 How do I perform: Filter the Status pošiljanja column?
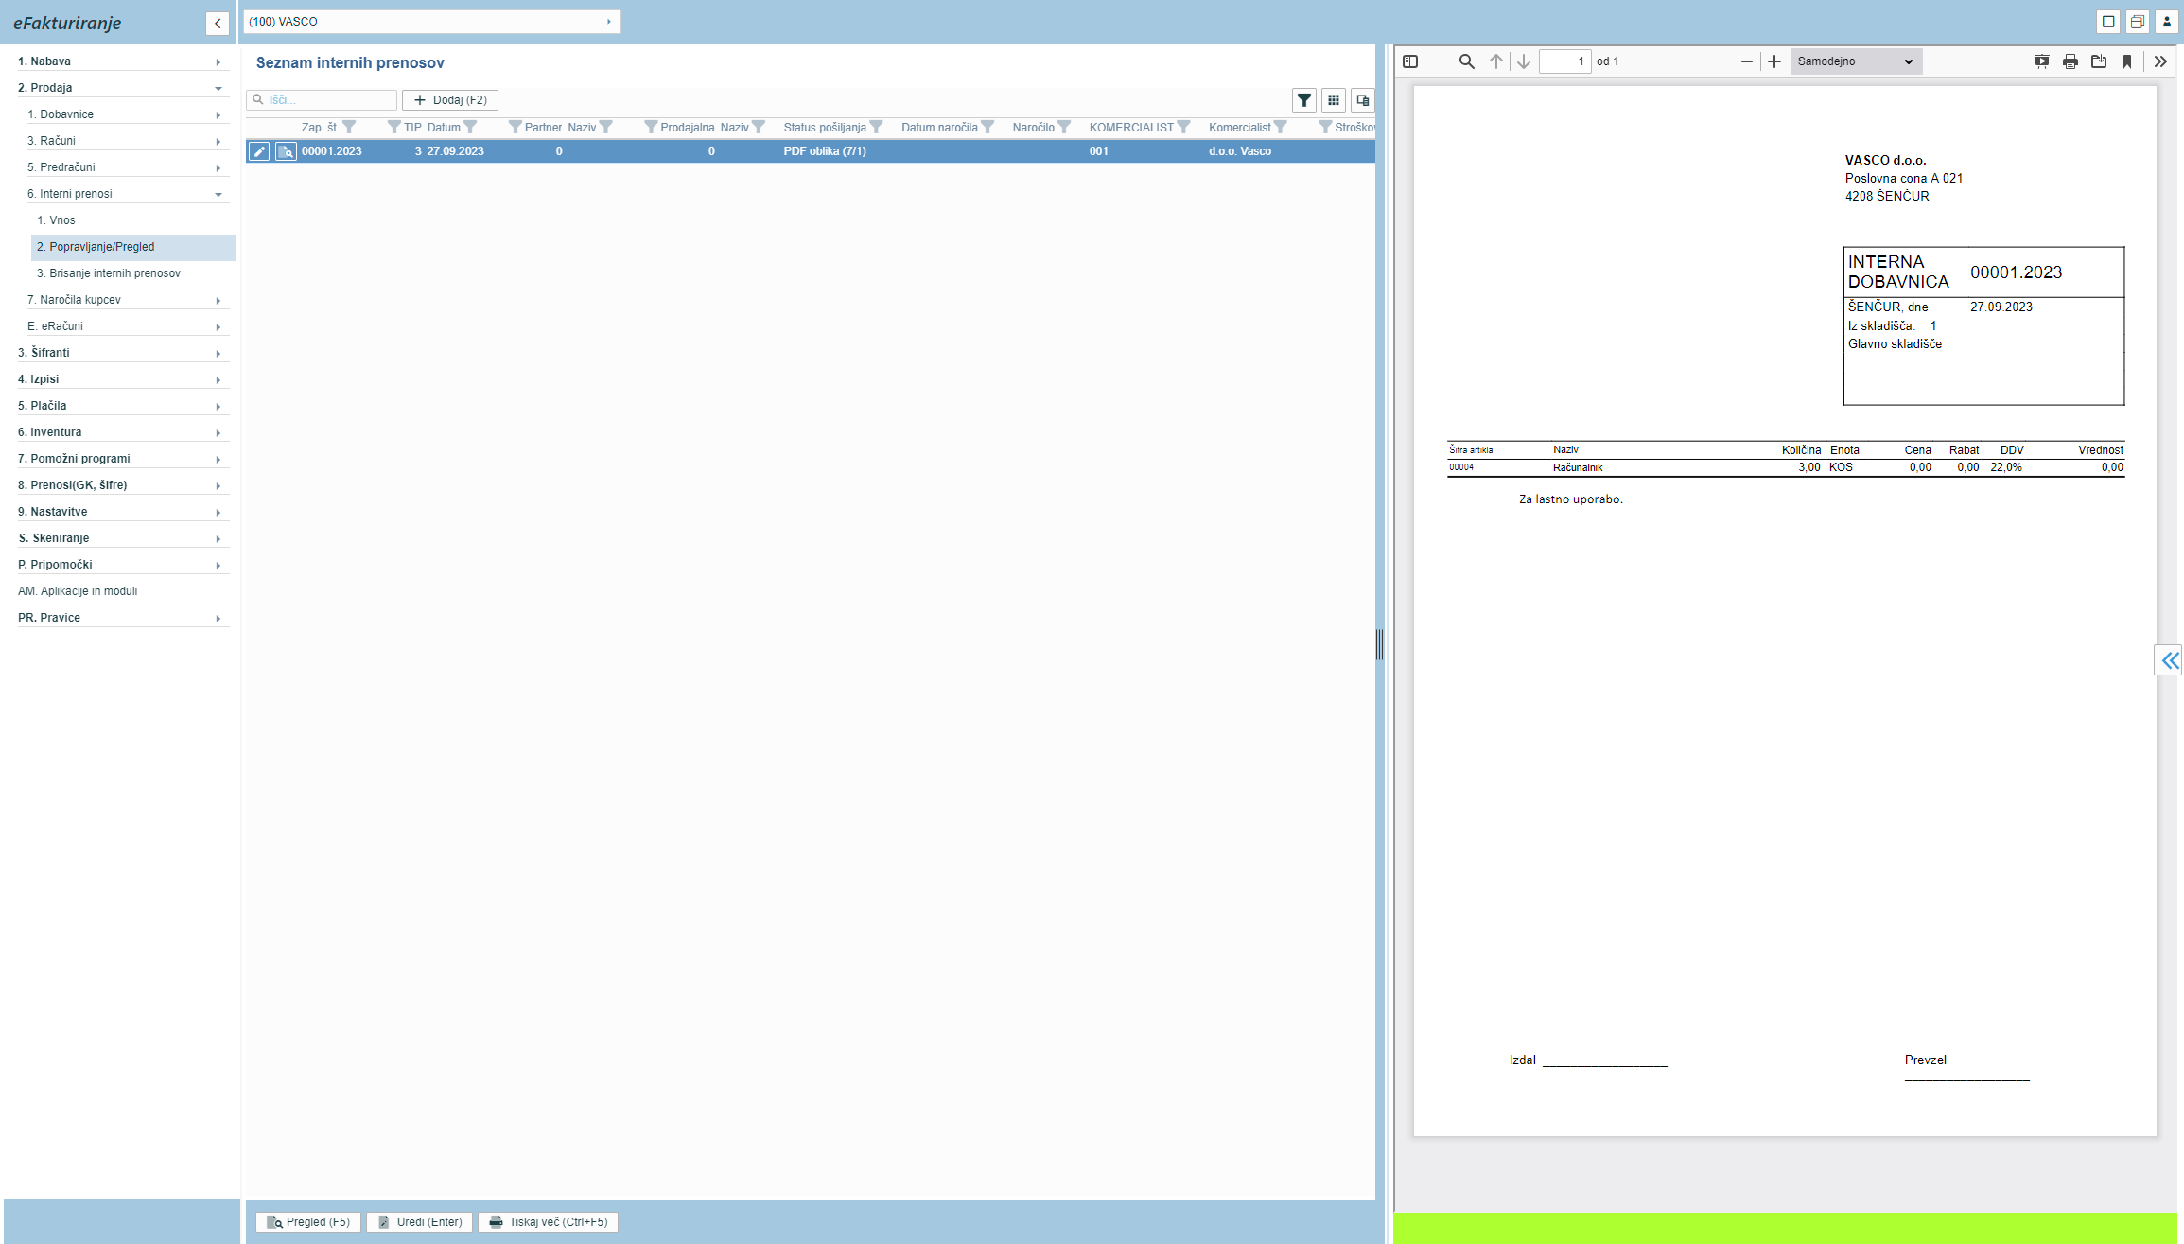(x=876, y=127)
